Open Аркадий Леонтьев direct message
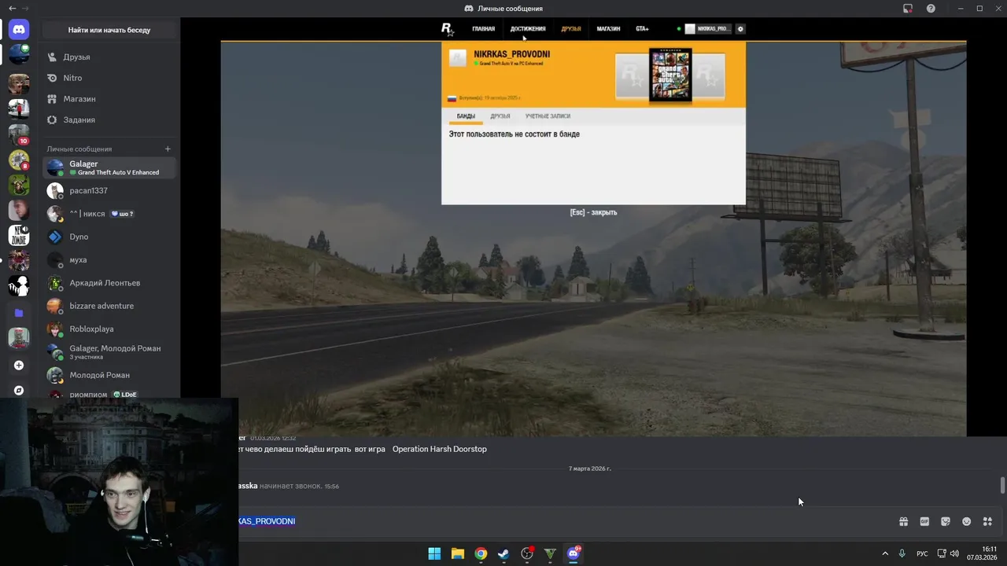The image size is (1007, 566). (109, 283)
